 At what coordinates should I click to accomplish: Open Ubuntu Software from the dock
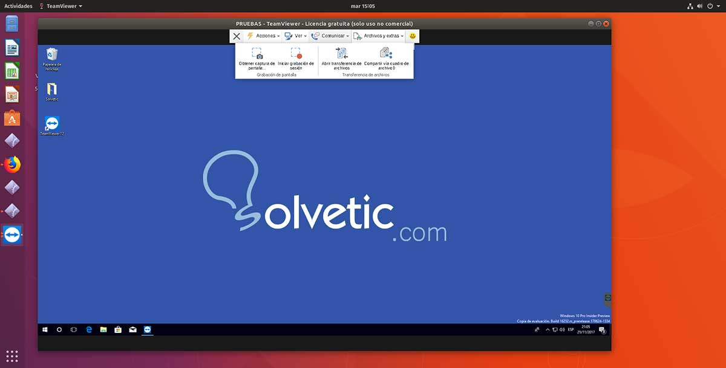(x=12, y=118)
